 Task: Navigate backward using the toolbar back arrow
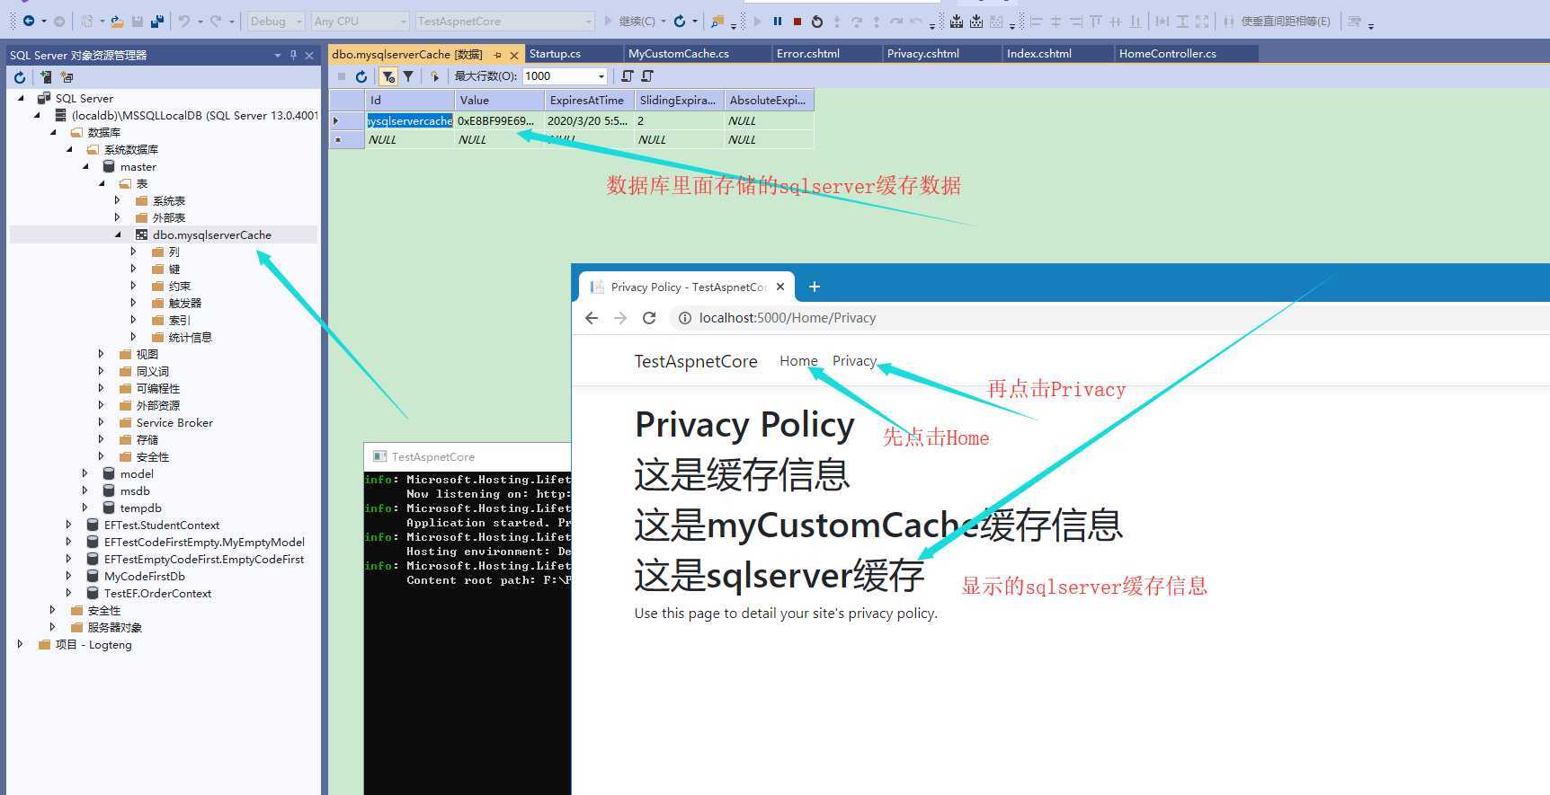pos(29,21)
